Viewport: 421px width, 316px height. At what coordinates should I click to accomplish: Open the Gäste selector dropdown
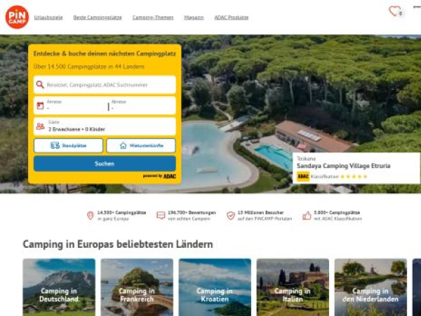[105, 126]
